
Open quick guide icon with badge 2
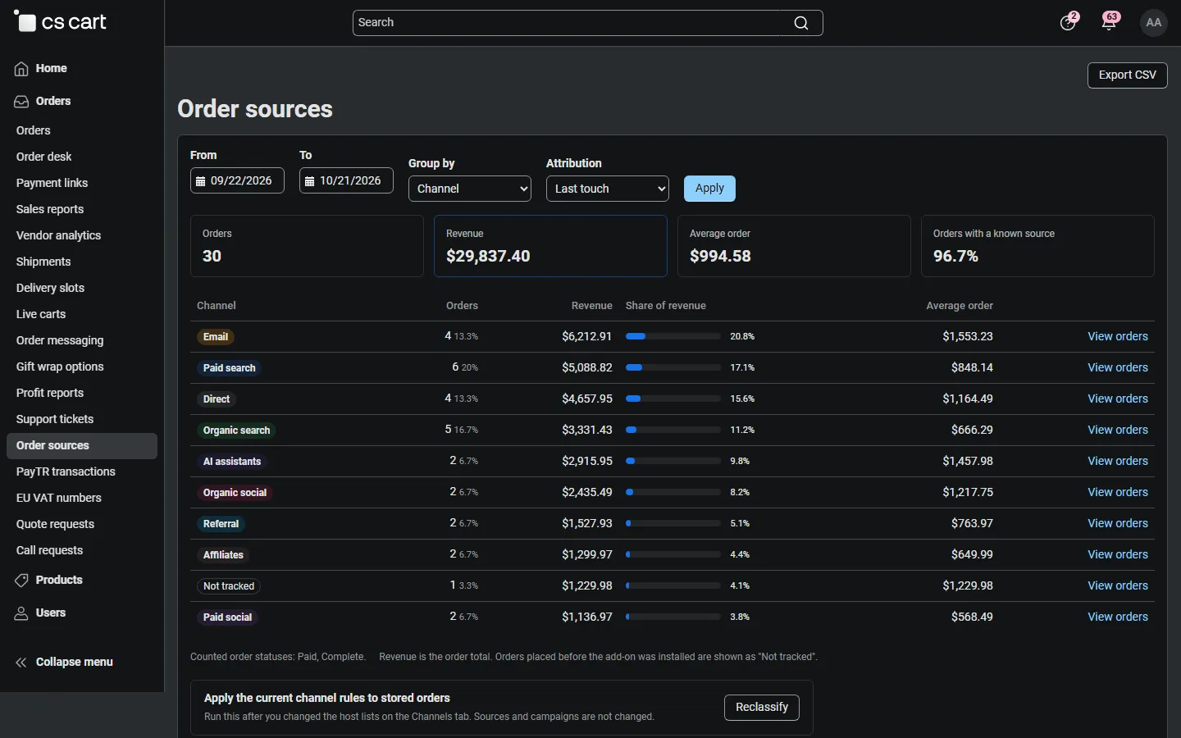[x=1068, y=22]
